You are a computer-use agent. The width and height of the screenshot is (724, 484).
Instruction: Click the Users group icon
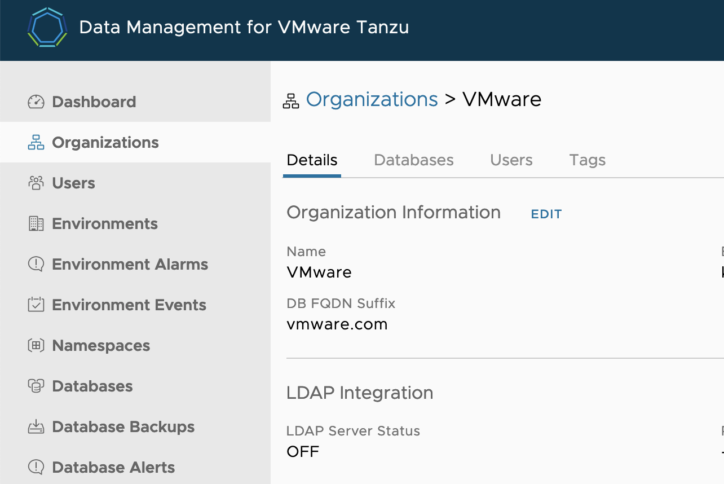click(x=36, y=183)
